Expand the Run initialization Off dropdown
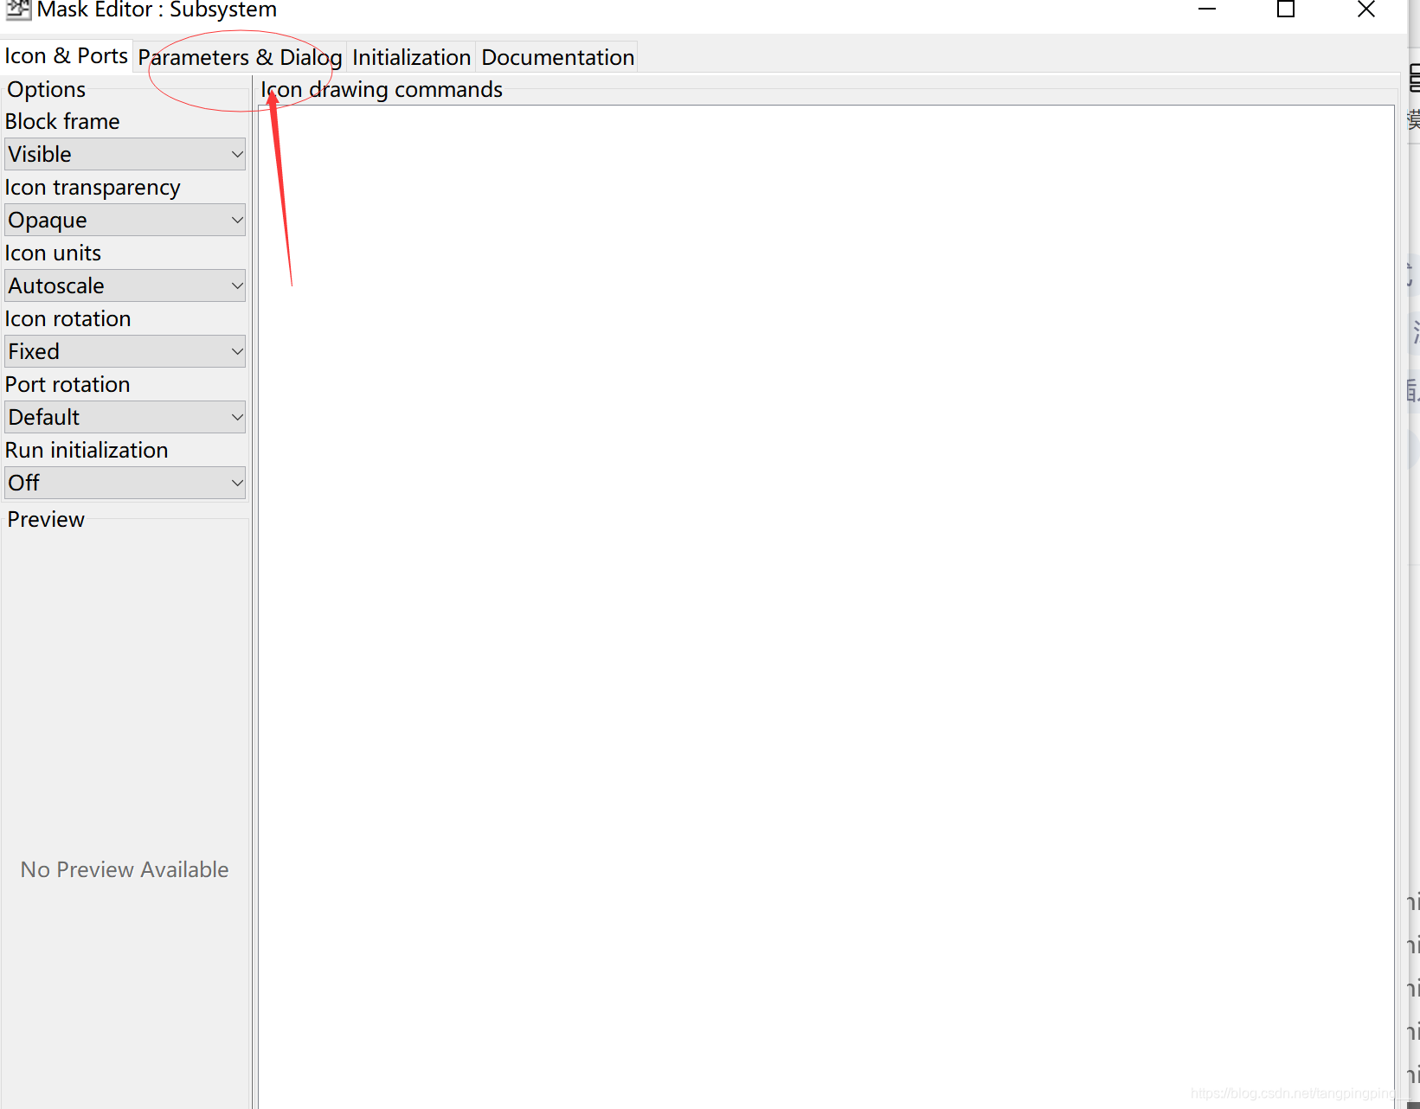 (x=125, y=483)
